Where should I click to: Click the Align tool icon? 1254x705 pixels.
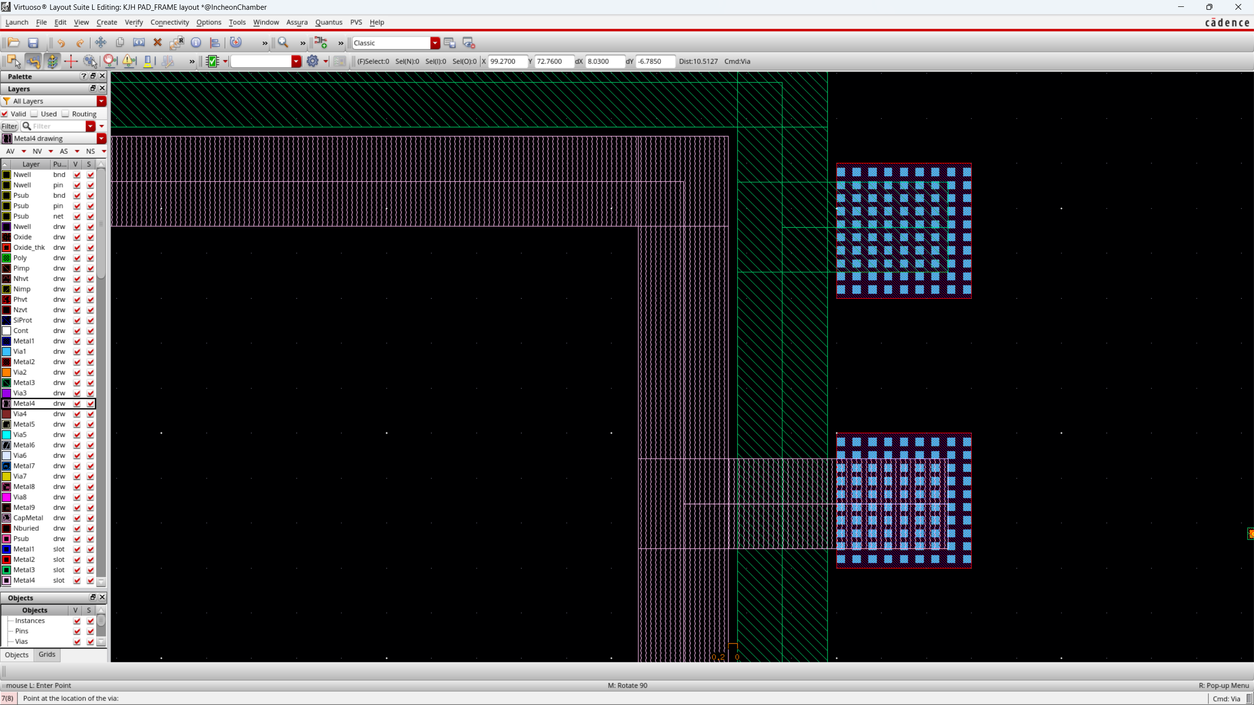point(215,43)
